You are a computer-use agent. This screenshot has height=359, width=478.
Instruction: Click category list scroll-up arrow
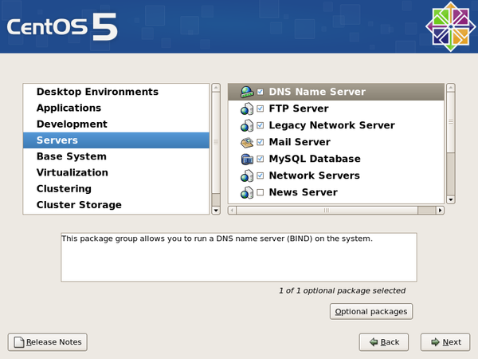tap(216, 88)
